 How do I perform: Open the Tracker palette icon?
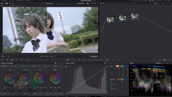pos(90,60)
